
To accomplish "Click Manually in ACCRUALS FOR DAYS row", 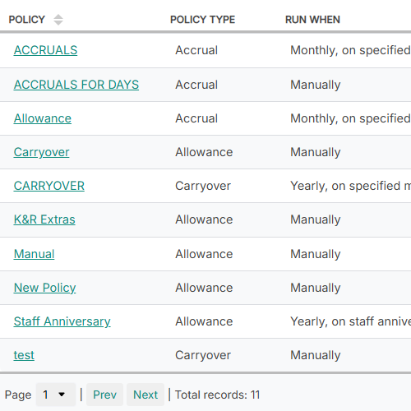I will (x=315, y=85).
